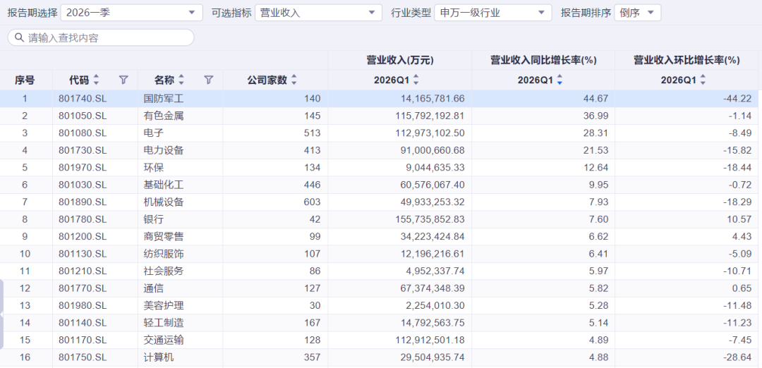Click company count 603 for 机械设备
This screenshot has height=368, width=762.
pos(312,202)
